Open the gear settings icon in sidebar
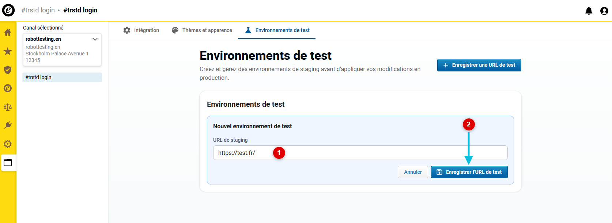The width and height of the screenshot is (612, 223). click(x=8, y=144)
